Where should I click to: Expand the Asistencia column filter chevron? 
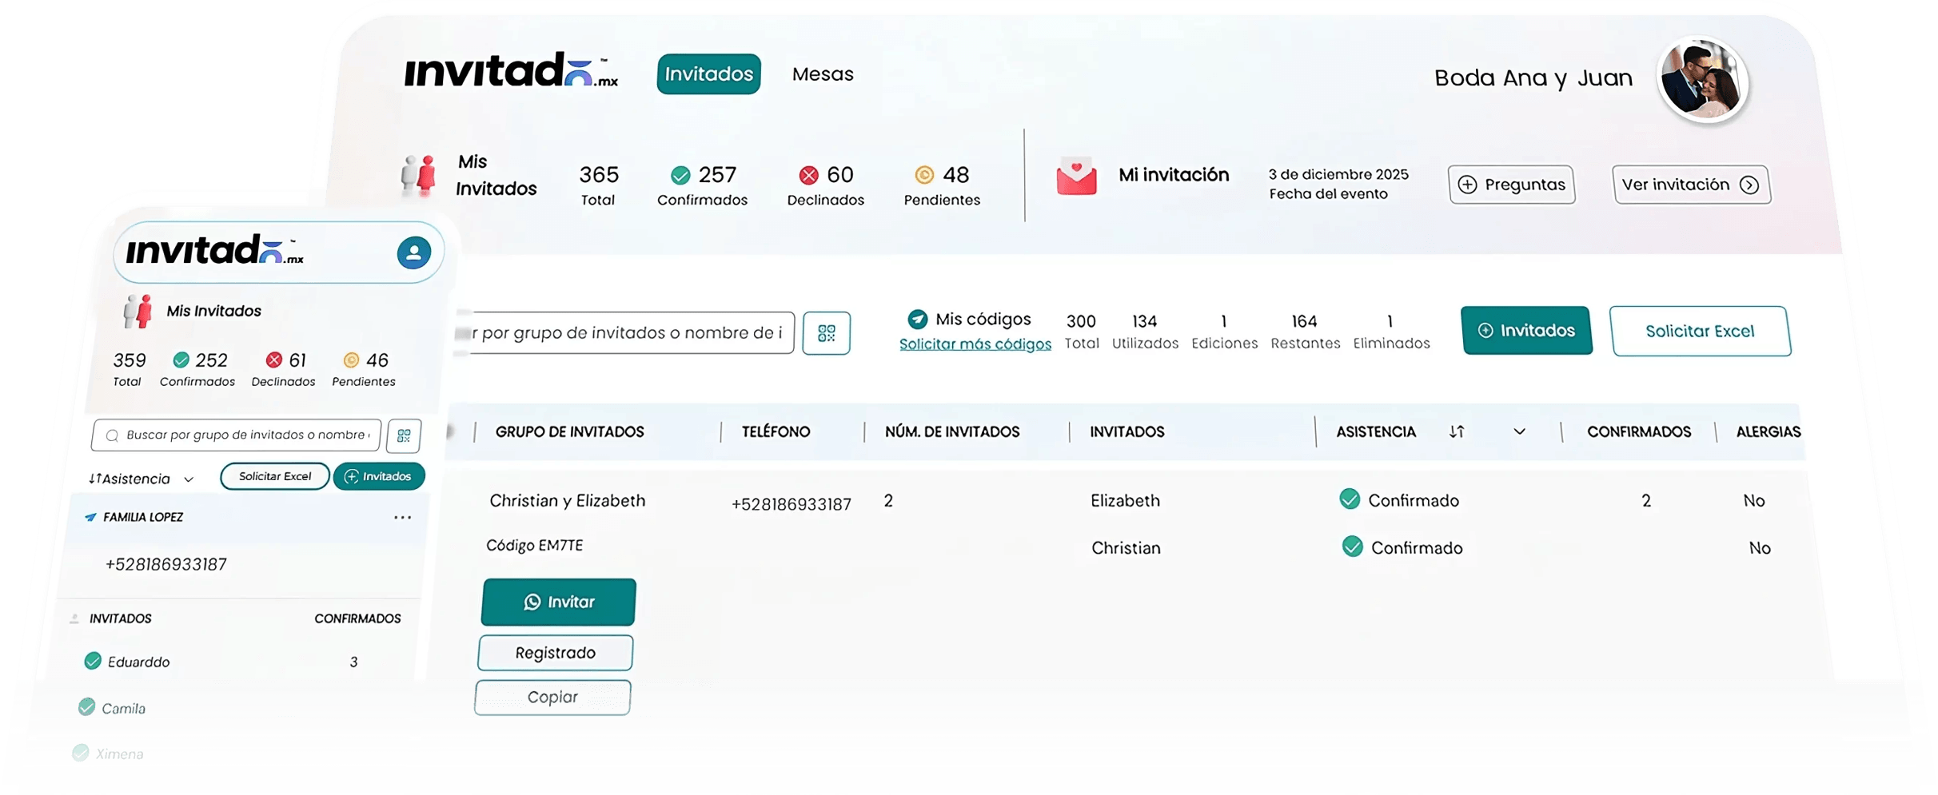click(x=1519, y=431)
